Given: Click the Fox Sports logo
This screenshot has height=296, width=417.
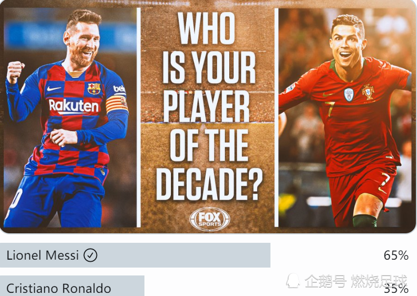Looking at the screenshot, I should (210, 219).
